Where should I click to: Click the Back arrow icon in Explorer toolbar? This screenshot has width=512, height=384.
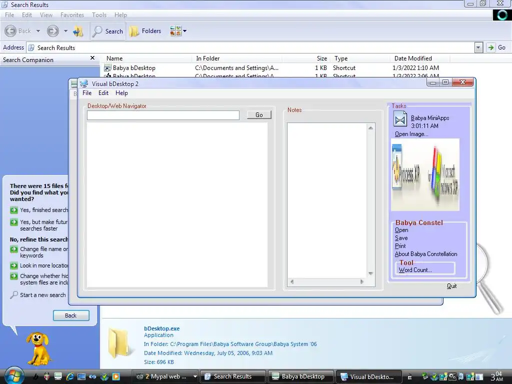coord(10,31)
